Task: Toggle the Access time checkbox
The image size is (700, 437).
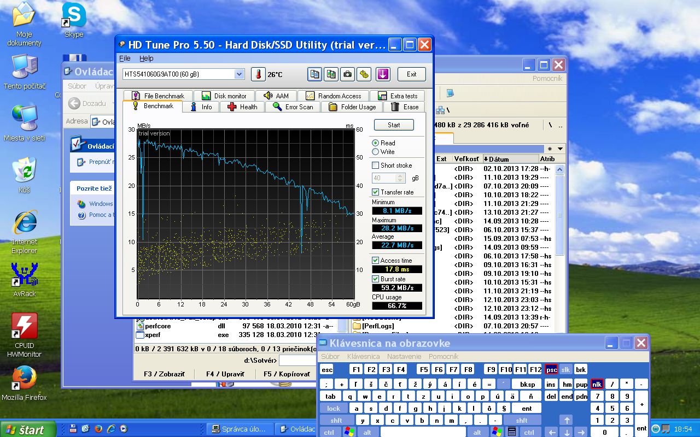Action: (x=376, y=261)
